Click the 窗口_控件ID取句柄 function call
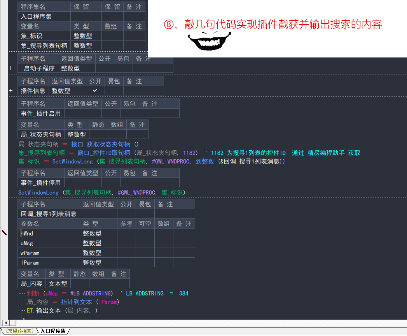Viewport: 407px width, 336px height. (x=104, y=153)
